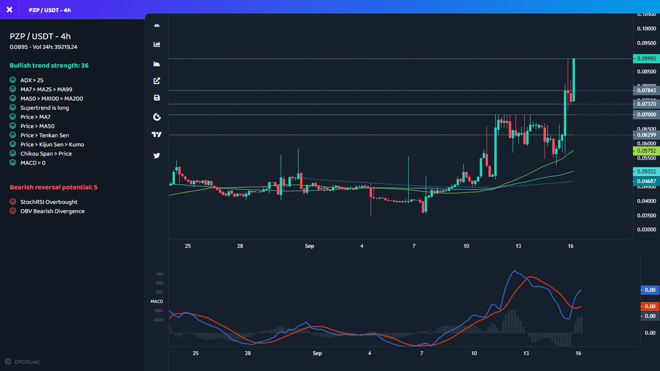This screenshot has height=371, width=660.
Task: Click the frown icon beside StochRSI Overbought
Action: coord(13,202)
